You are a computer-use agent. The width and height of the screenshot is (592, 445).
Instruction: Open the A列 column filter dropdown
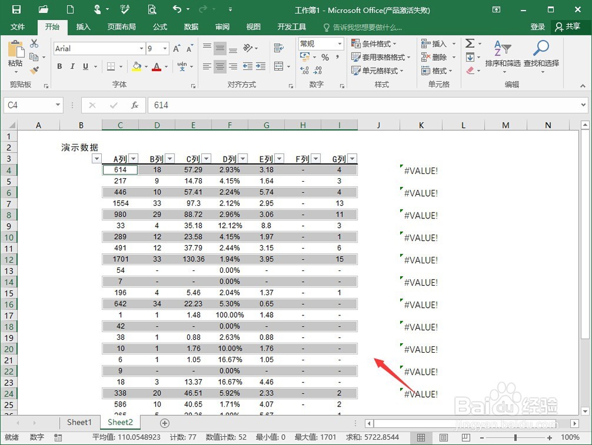tap(133, 158)
